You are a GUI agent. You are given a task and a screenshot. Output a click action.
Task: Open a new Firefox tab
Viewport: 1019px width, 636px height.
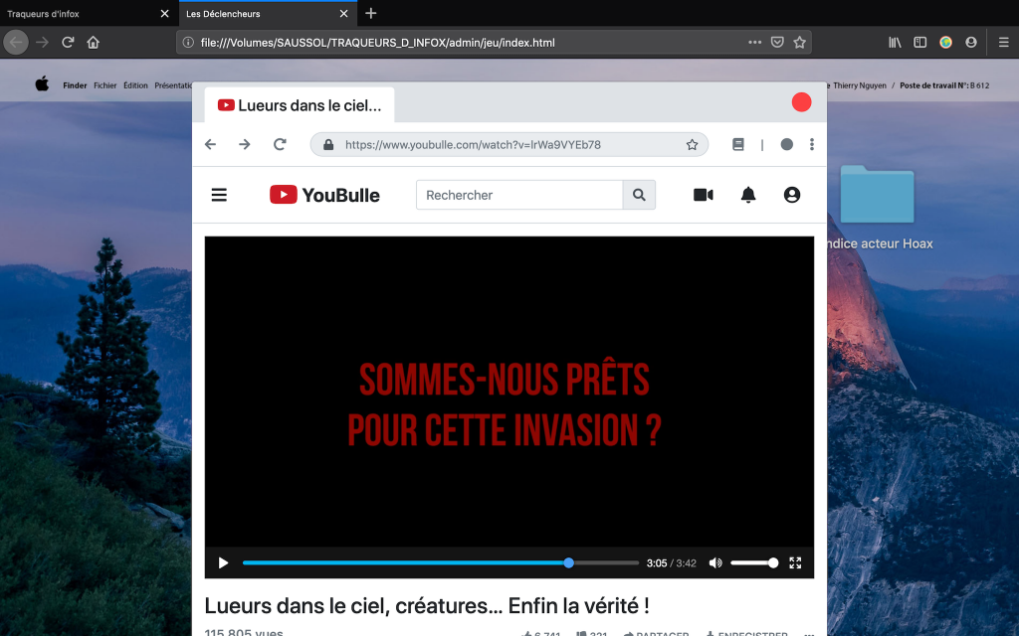click(x=370, y=13)
